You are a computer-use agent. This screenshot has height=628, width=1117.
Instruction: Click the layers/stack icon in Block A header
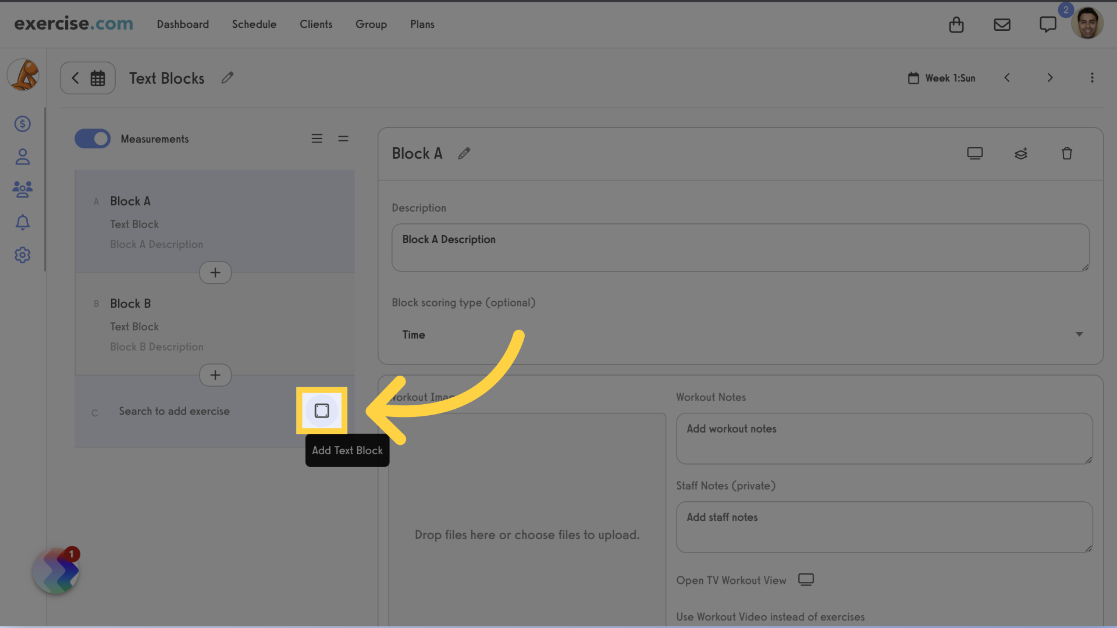click(1020, 154)
